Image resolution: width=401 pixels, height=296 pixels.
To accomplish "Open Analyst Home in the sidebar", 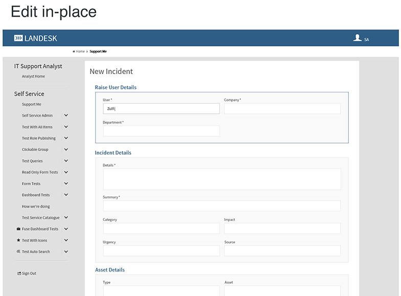I will tap(33, 77).
